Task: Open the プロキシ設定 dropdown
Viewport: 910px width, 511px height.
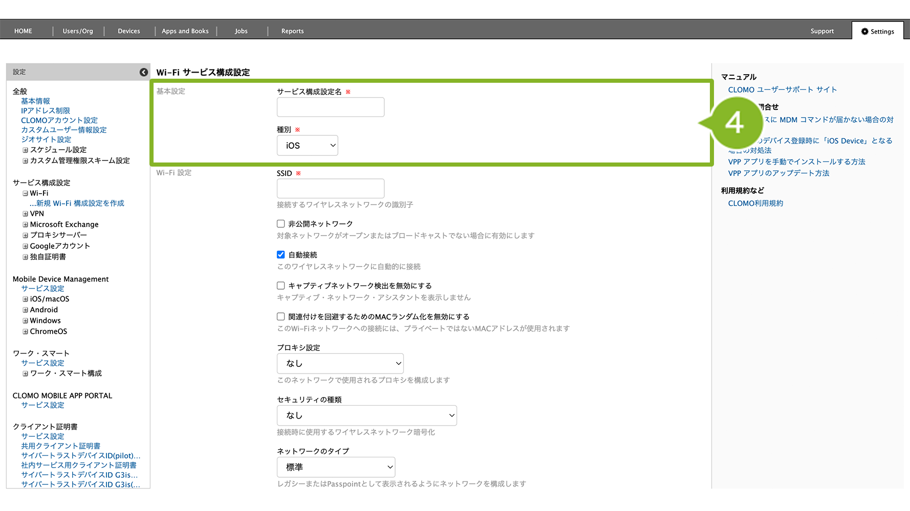Action: pos(340,363)
